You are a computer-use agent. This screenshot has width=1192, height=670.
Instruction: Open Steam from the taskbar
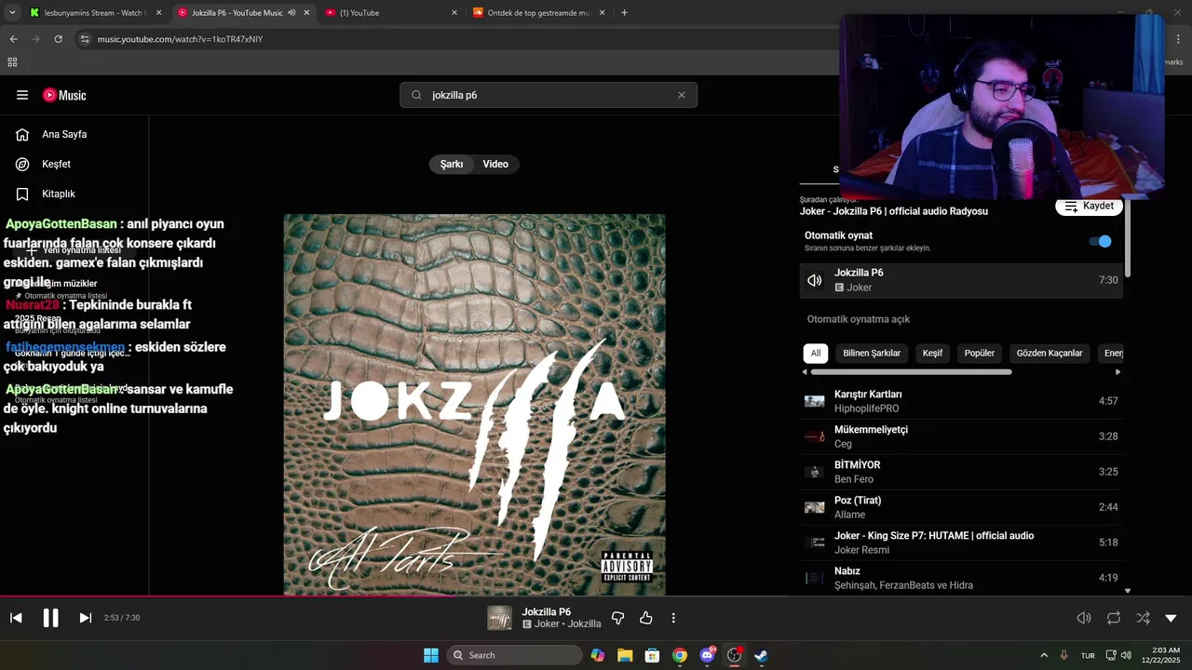coord(761,655)
